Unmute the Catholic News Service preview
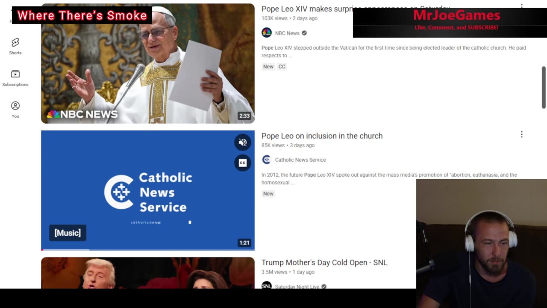 [243, 142]
